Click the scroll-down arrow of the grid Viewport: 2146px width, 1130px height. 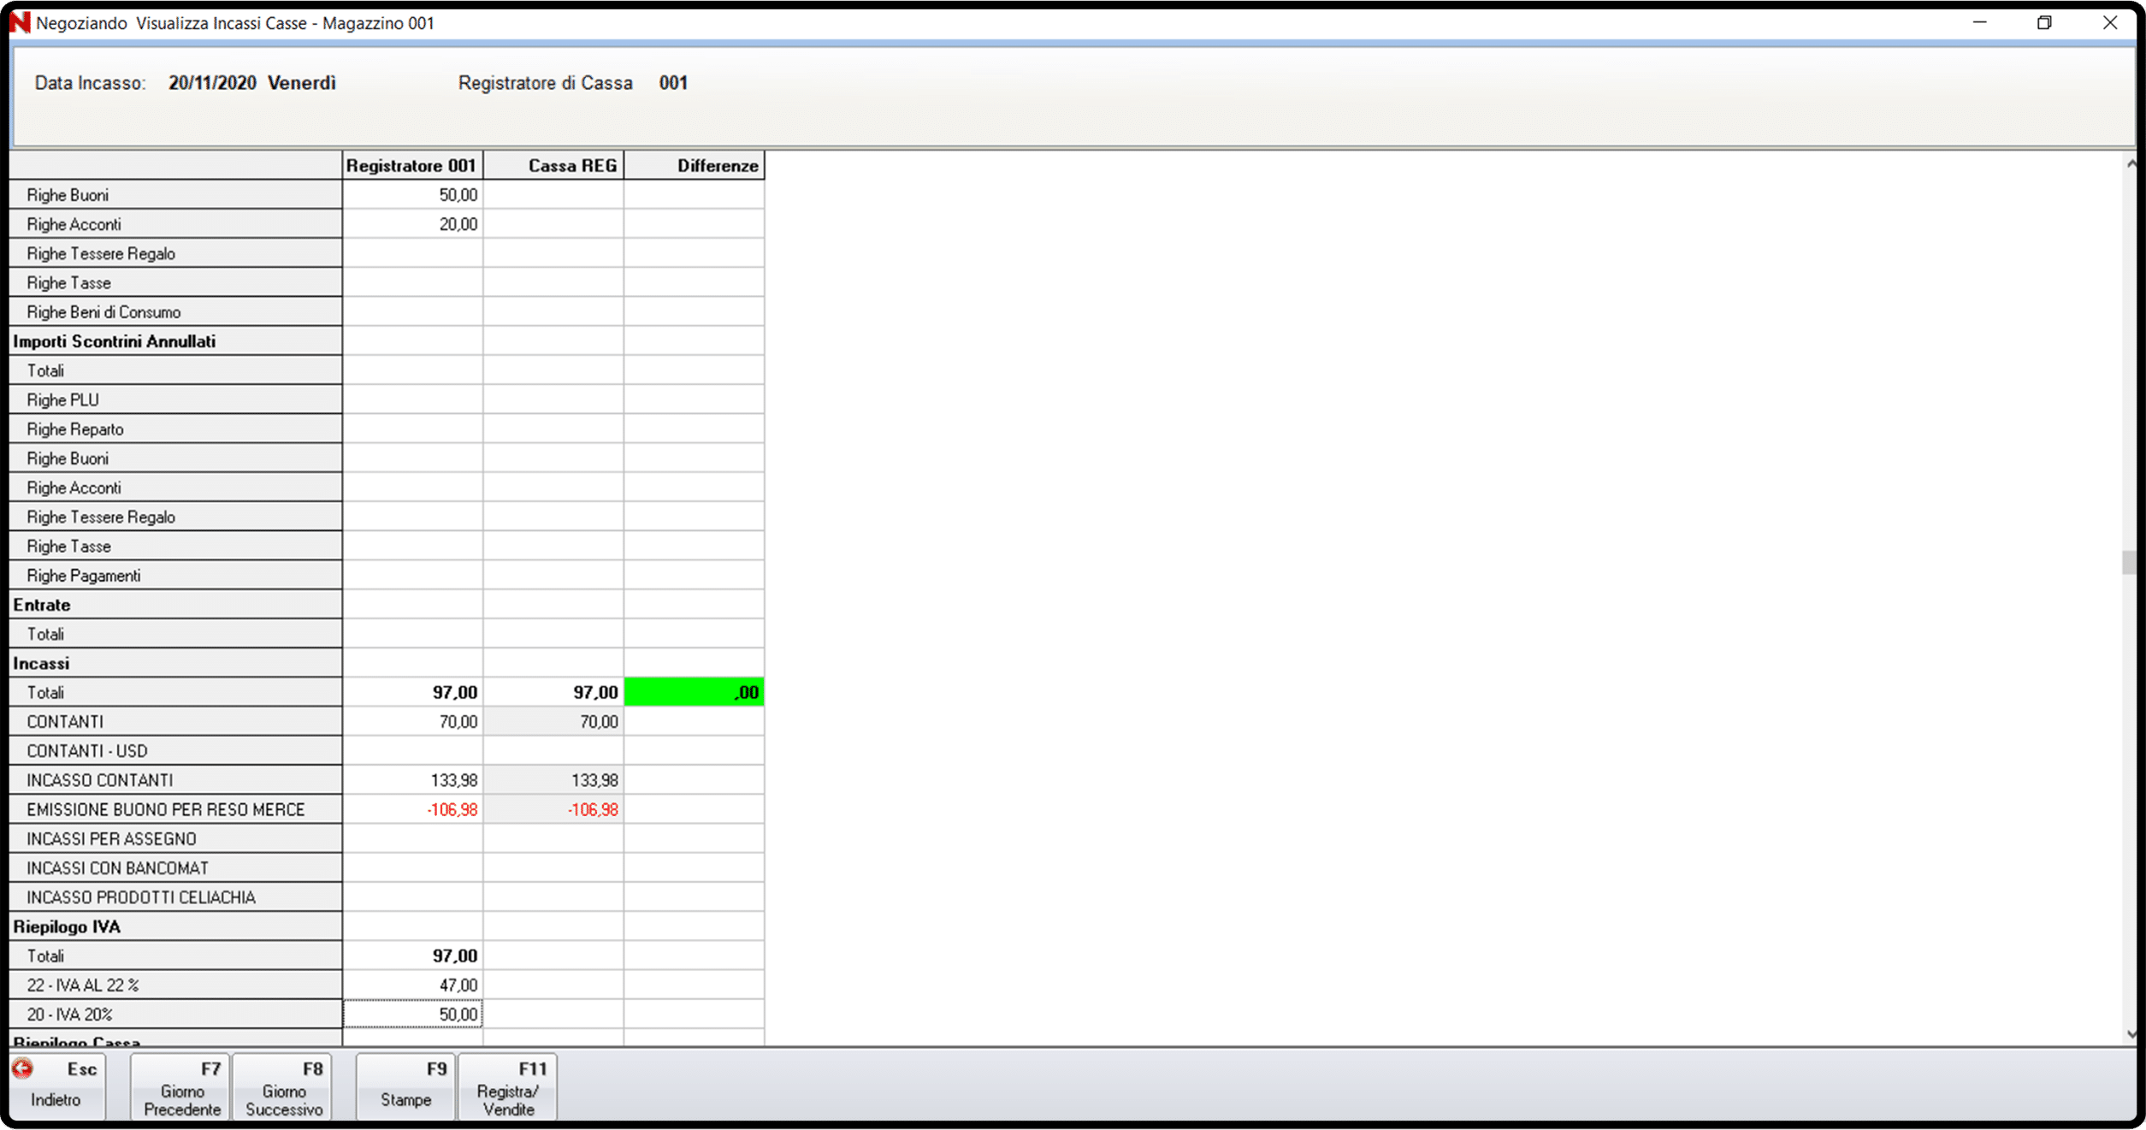coord(2130,1035)
